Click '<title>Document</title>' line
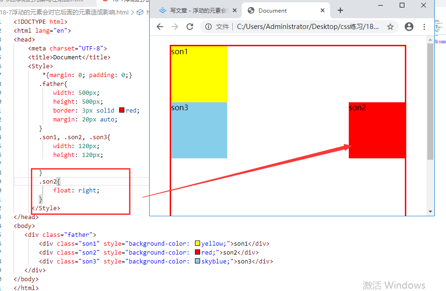This screenshot has height=291, width=446. tap(69, 57)
